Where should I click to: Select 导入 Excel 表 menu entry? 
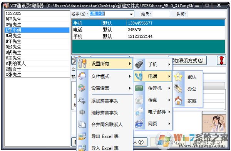tap(105, 148)
